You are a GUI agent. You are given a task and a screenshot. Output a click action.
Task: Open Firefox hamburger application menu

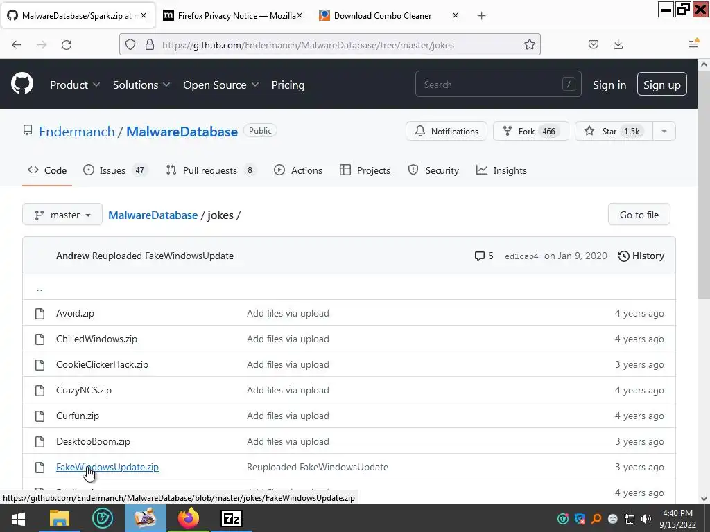point(693,44)
